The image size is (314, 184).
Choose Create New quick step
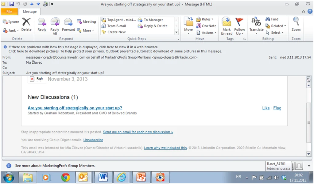(x=114, y=32)
